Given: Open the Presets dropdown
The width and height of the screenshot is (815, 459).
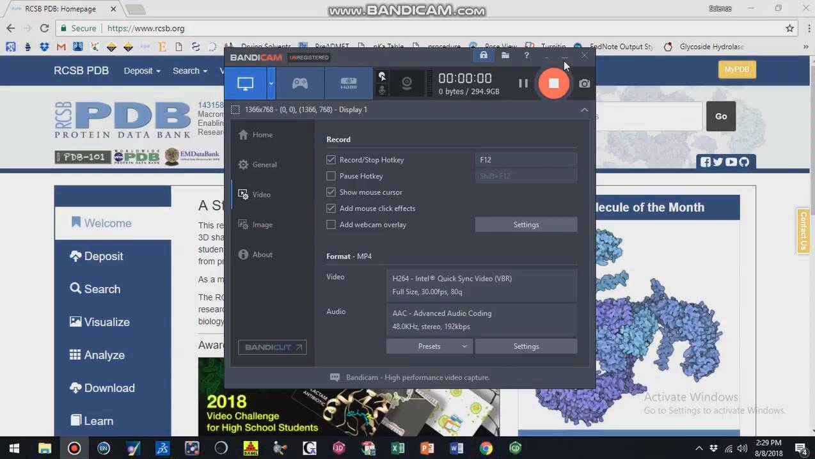Looking at the screenshot, I should pos(429,346).
